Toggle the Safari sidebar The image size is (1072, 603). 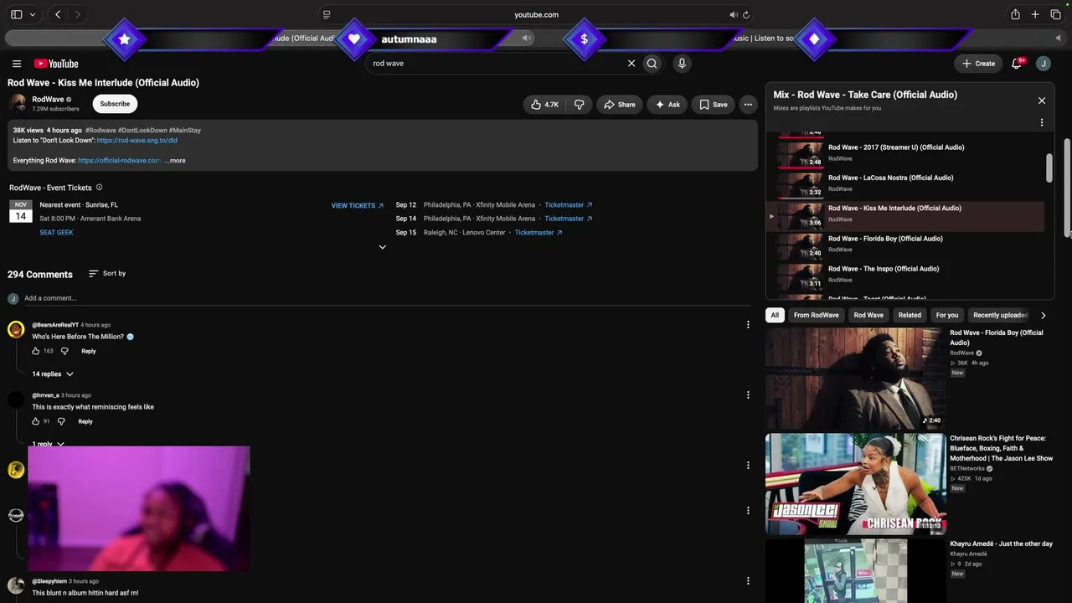click(x=16, y=14)
